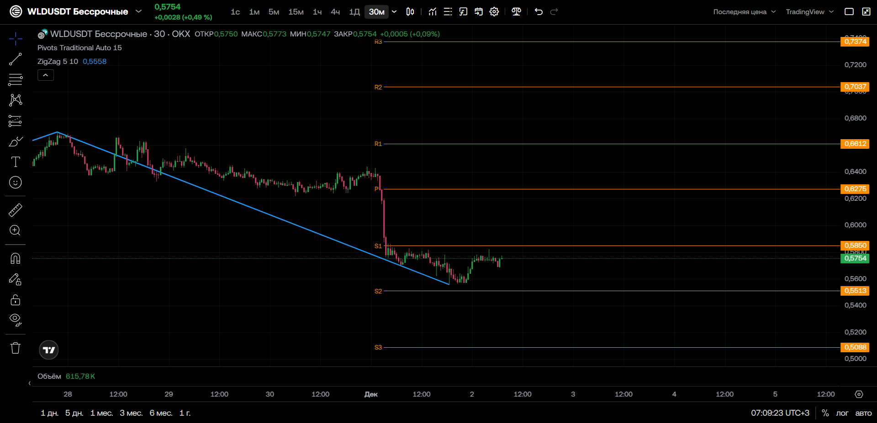Select the Text annotation tool
The image size is (877, 423).
click(x=16, y=162)
